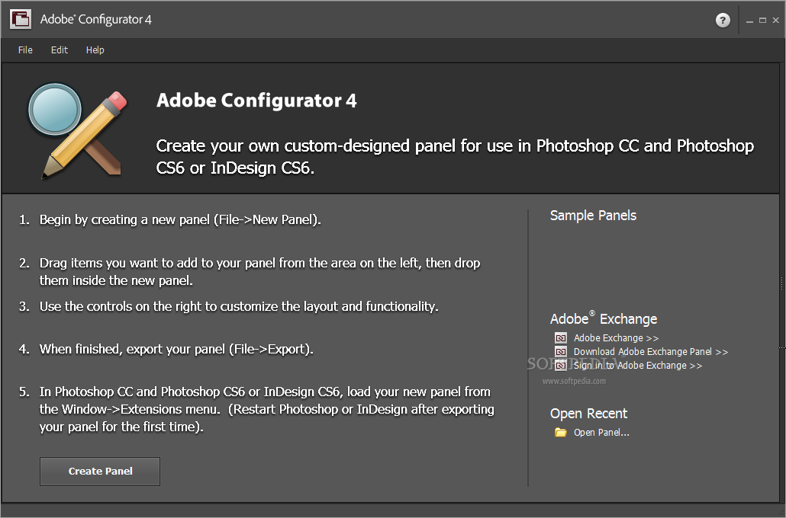Click step 2 text about dragging items
Image resolution: width=786 pixels, height=518 pixels.
pos(259,272)
